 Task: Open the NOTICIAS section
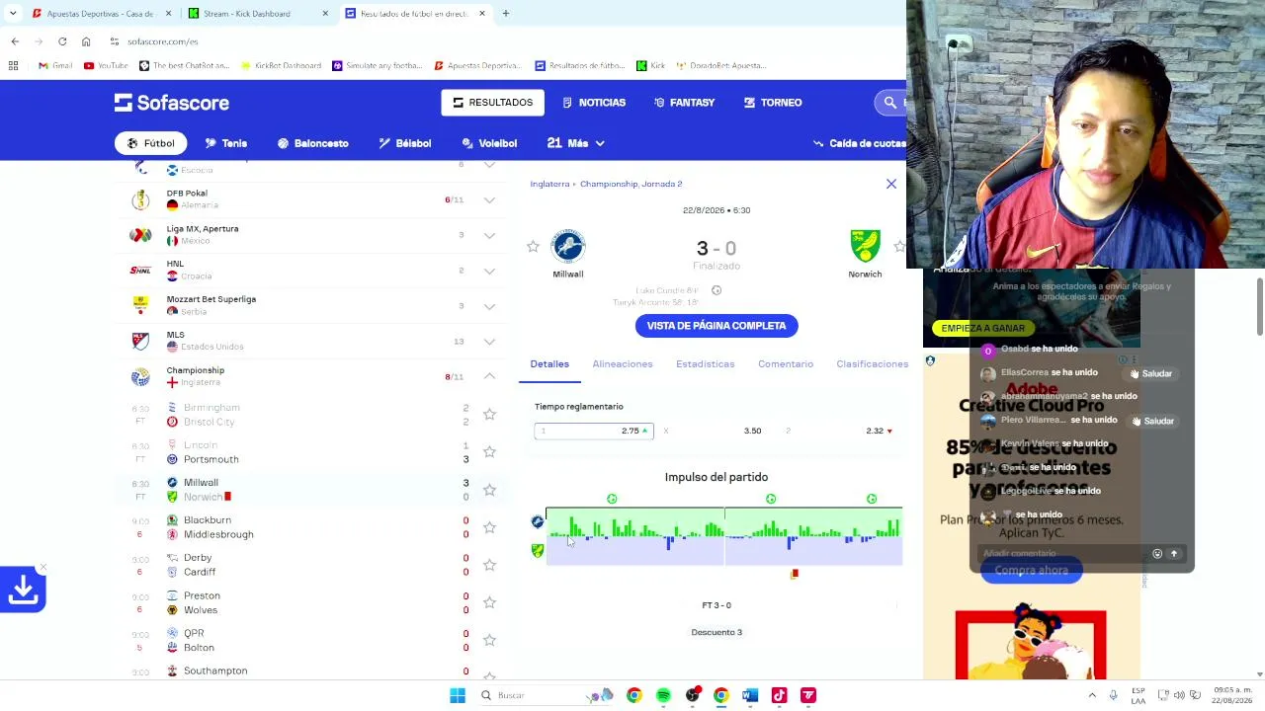coord(594,103)
